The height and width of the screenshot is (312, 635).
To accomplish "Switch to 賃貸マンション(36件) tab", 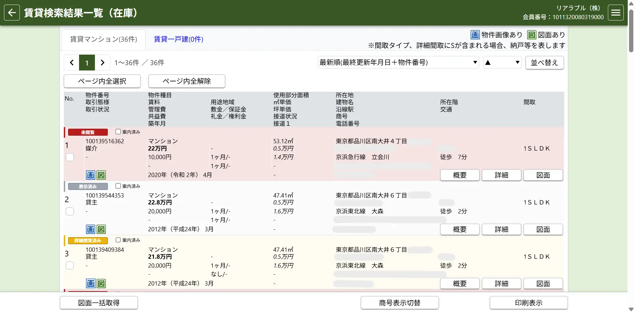I will pyautogui.click(x=104, y=39).
